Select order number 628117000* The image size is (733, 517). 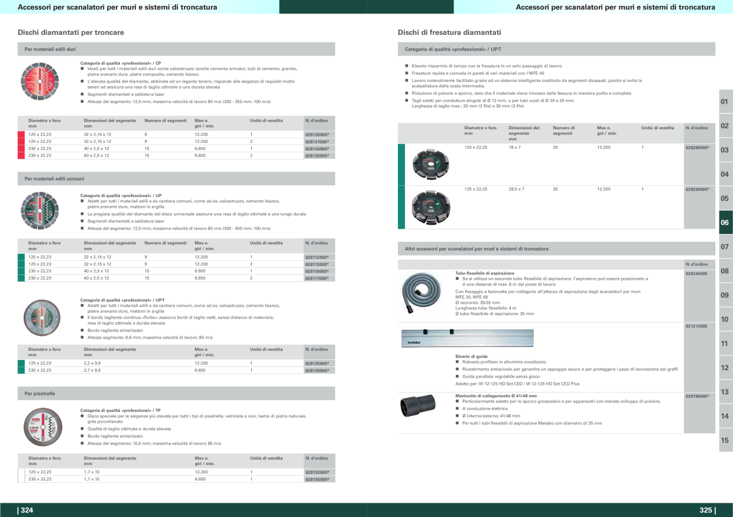[x=317, y=278]
